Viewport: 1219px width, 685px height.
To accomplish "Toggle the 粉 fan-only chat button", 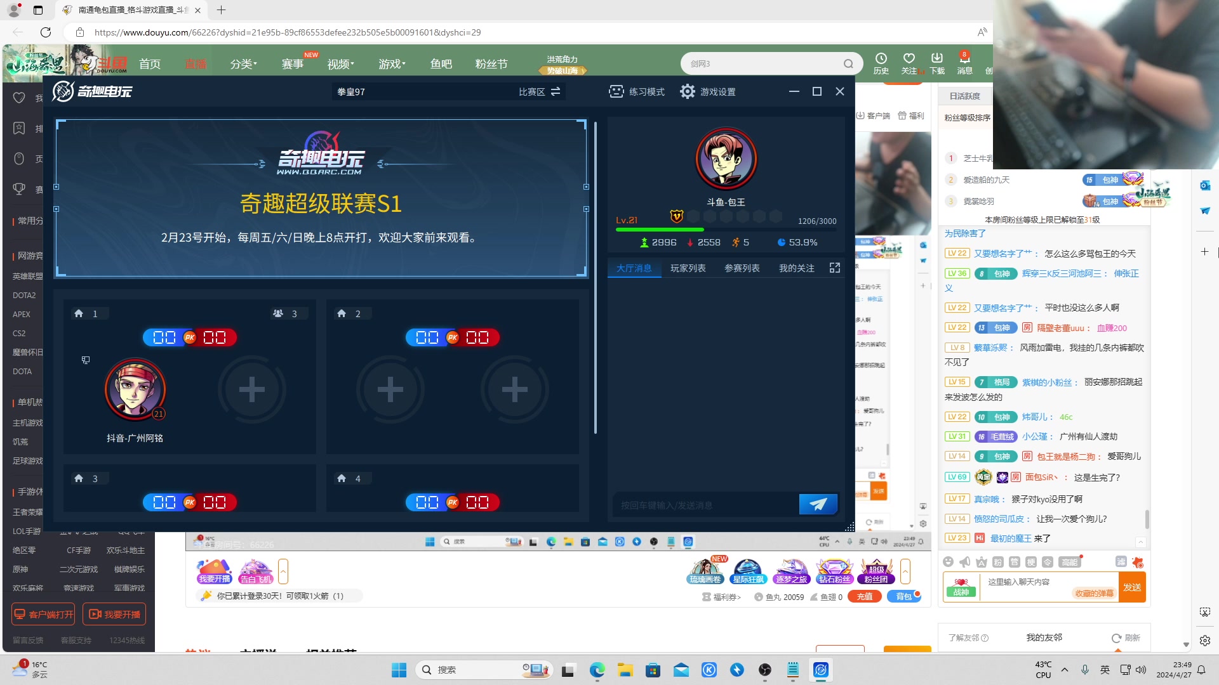I will (x=998, y=562).
